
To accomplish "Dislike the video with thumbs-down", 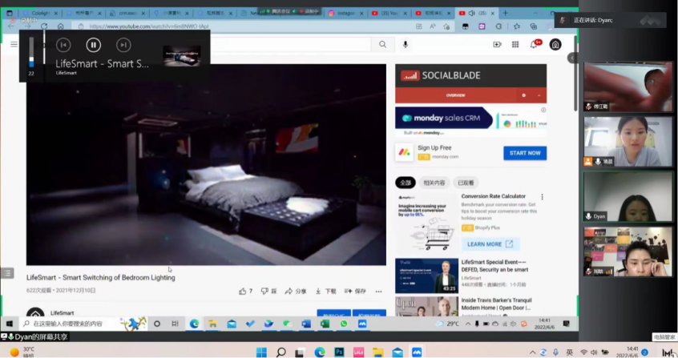I will (266, 292).
